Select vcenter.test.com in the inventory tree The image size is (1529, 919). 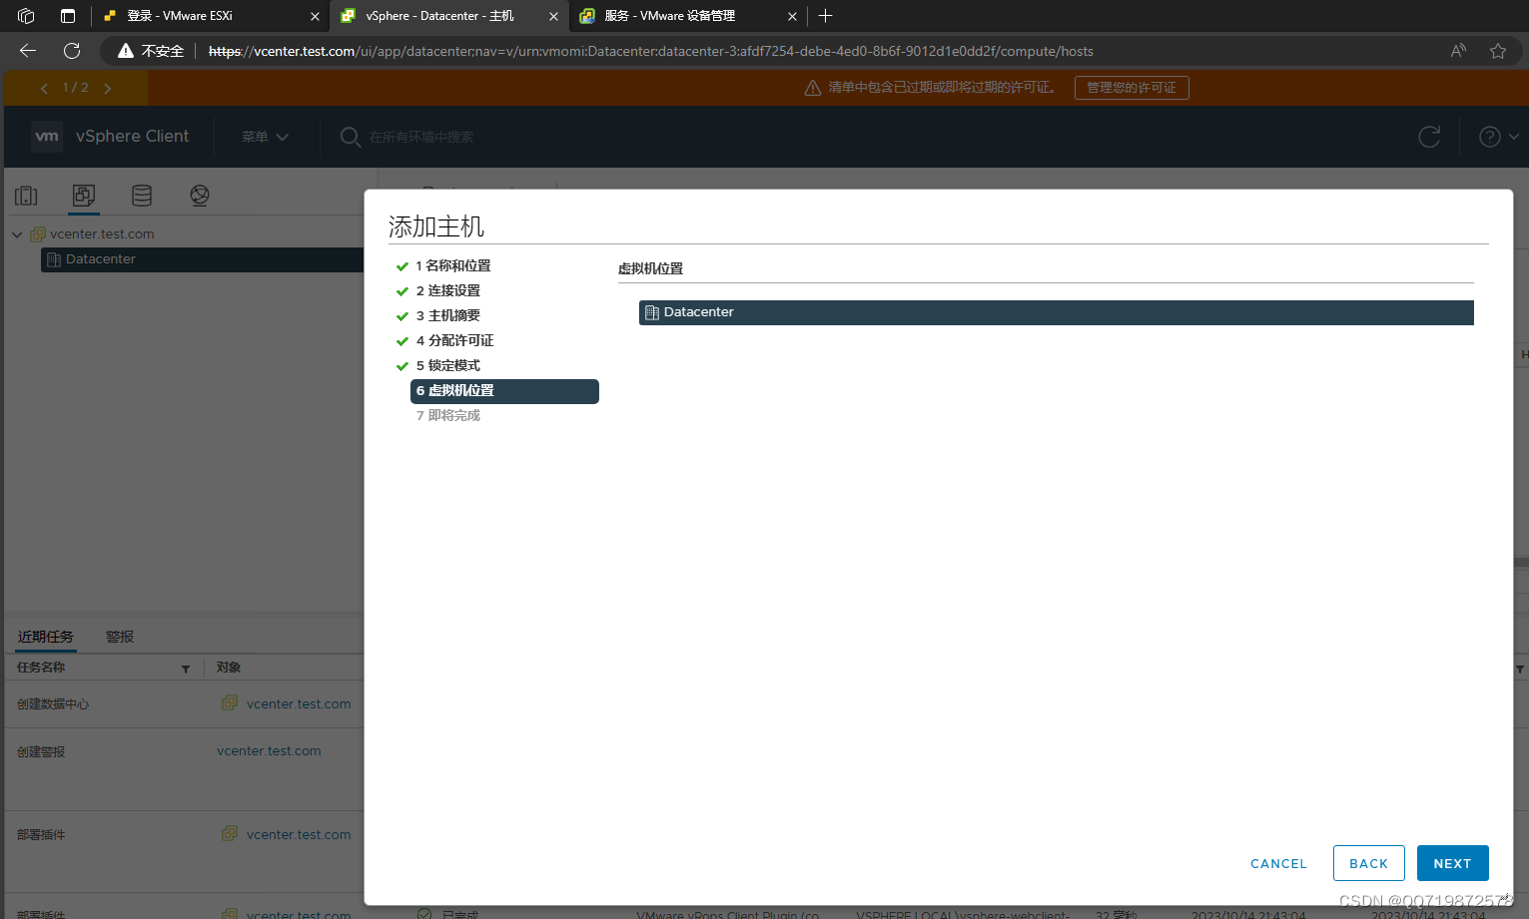tap(102, 234)
